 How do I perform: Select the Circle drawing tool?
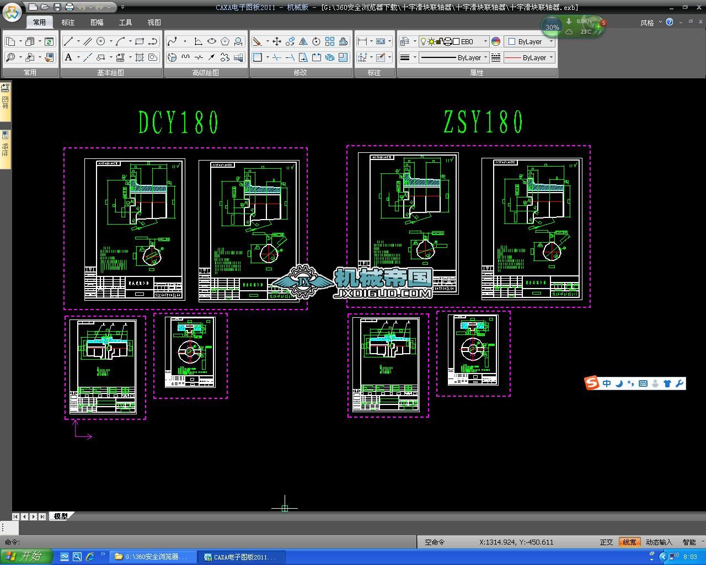click(101, 41)
